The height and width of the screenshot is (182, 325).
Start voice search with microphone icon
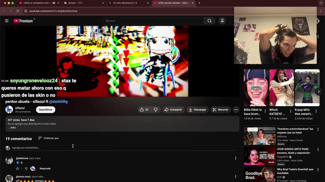[222, 21]
